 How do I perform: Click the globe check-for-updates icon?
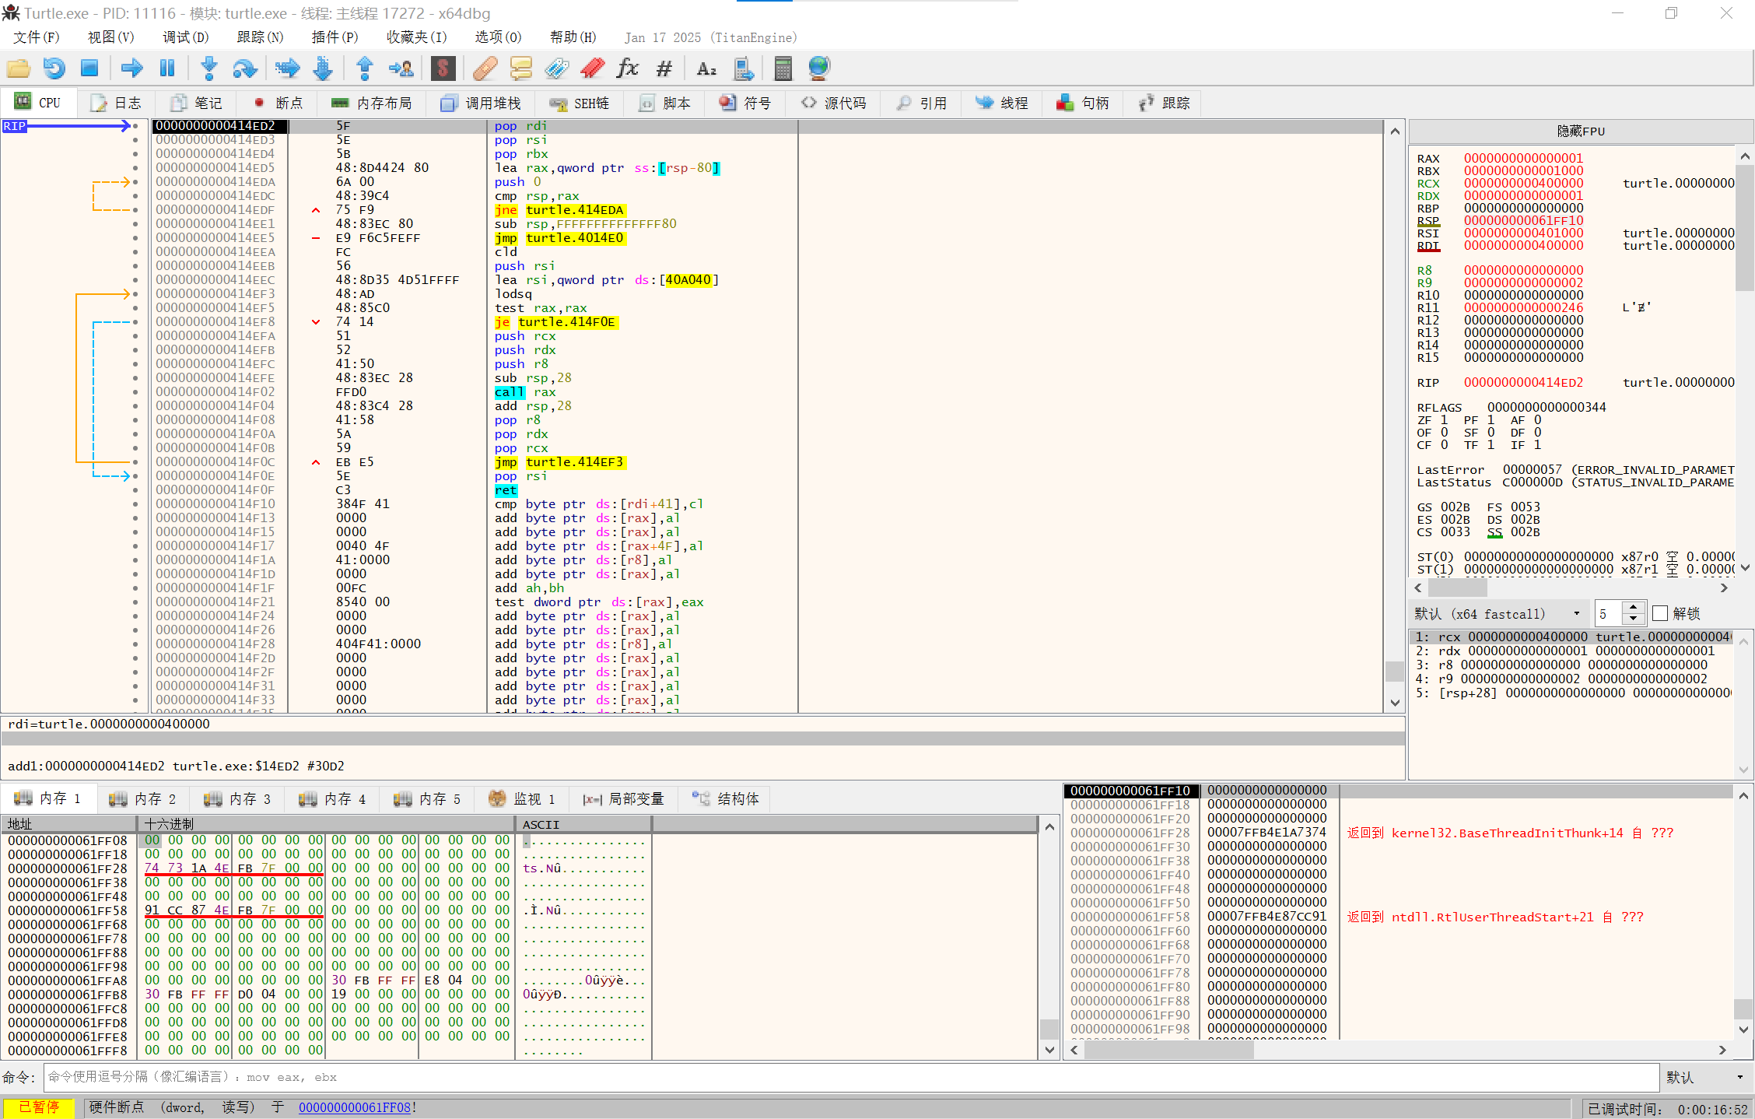tap(819, 68)
